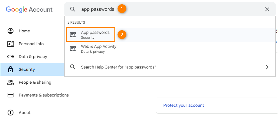Click the Personal info ID card icon

[11, 44]
